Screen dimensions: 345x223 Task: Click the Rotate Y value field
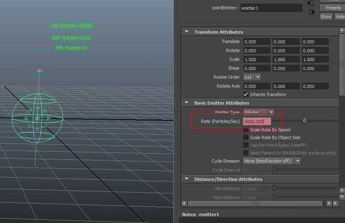coord(286,50)
